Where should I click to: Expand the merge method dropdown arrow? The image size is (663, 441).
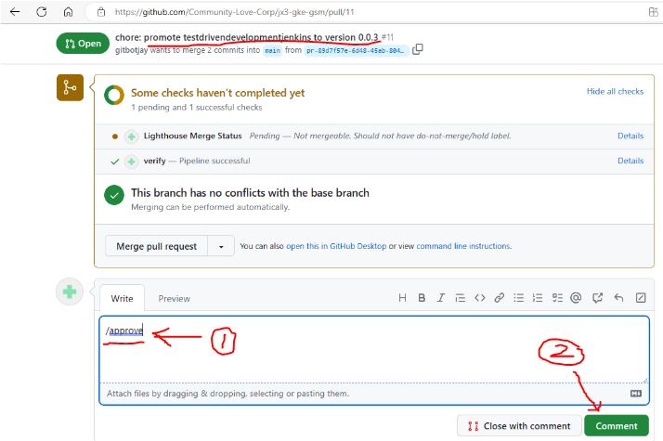coord(221,246)
